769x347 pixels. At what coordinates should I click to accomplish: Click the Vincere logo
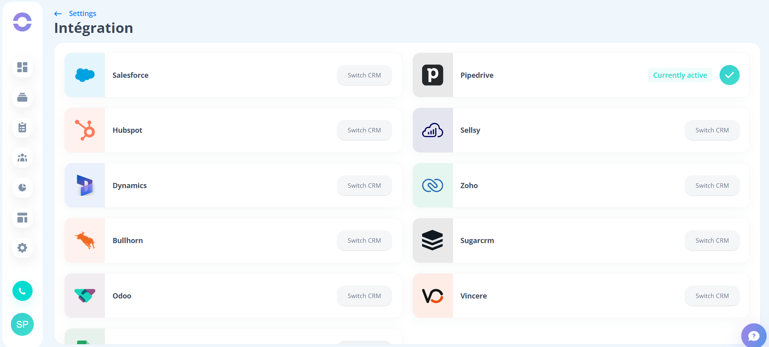pyautogui.click(x=433, y=296)
